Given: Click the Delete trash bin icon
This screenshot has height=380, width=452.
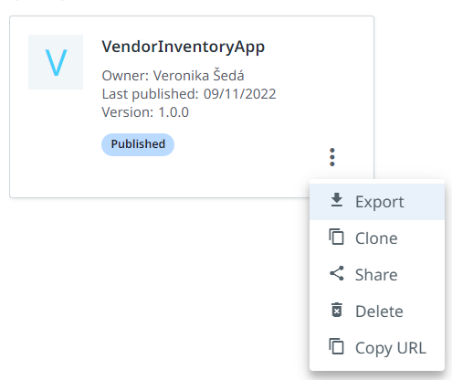Looking at the screenshot, I should pyautogui.click(x=337, y=310).
